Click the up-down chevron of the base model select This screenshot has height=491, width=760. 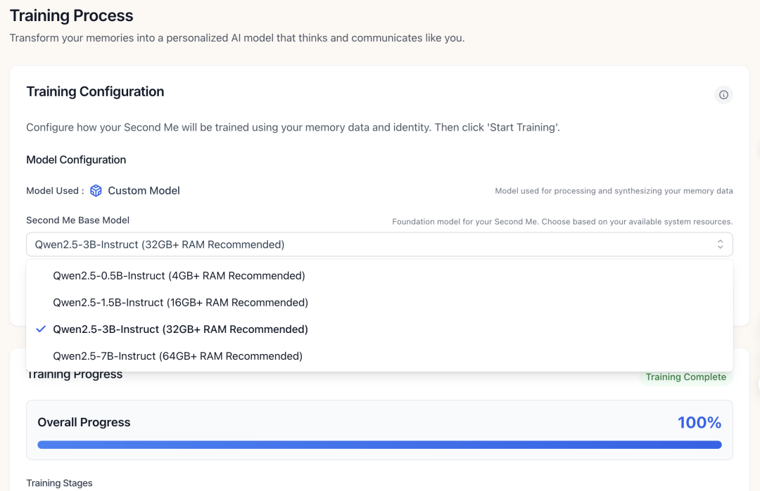pos(721,244)
